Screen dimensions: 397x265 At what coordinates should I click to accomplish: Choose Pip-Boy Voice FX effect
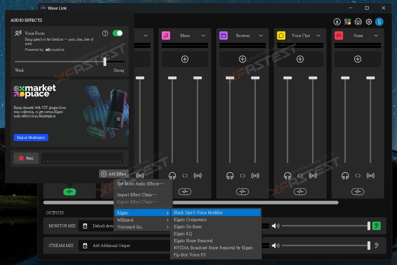tap(216, 255)
